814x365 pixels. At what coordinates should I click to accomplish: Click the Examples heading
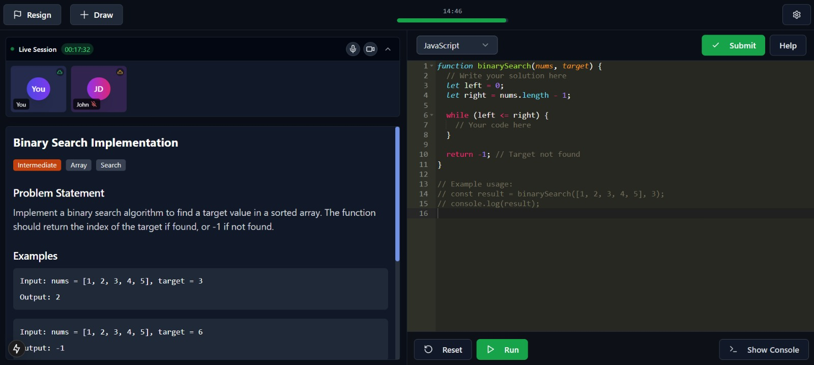click(35, 256)
